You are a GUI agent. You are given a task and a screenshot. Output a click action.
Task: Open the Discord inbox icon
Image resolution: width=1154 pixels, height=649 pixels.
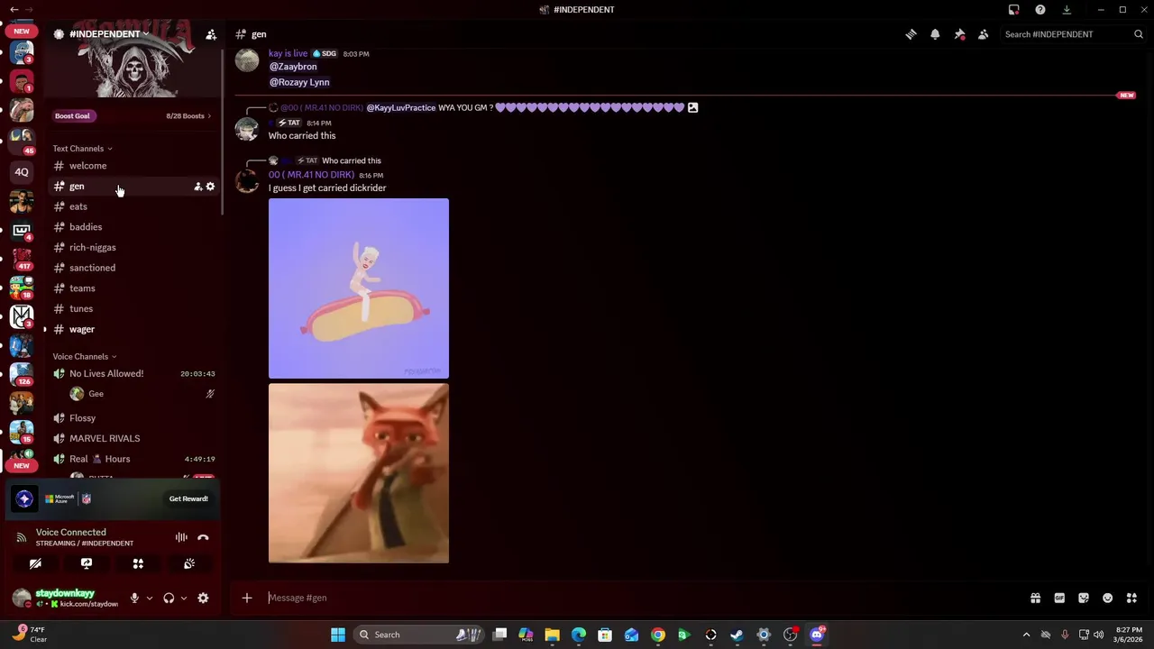click(1014, 10)
